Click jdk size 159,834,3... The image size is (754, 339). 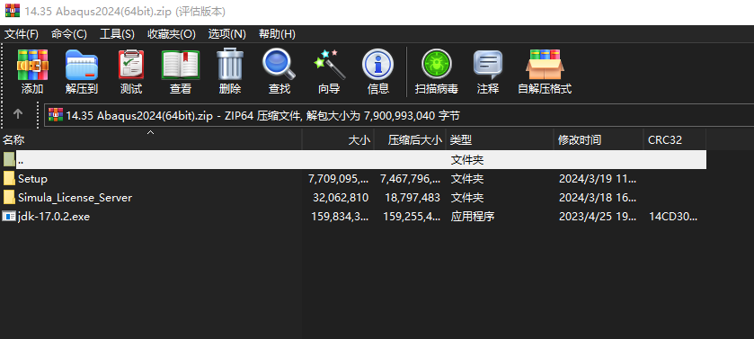pyautogui.click(x=341, y=217)
